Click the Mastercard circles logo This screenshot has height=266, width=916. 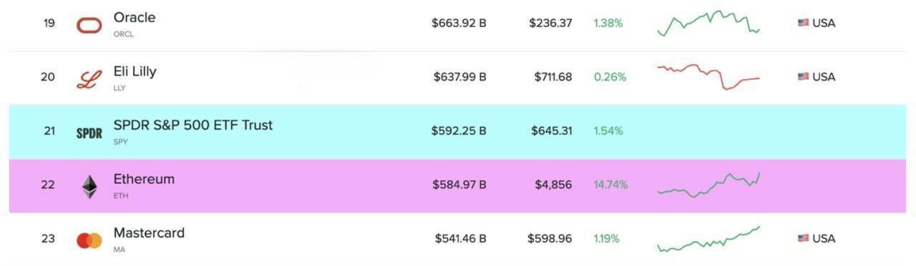click(x=89, y=241)
